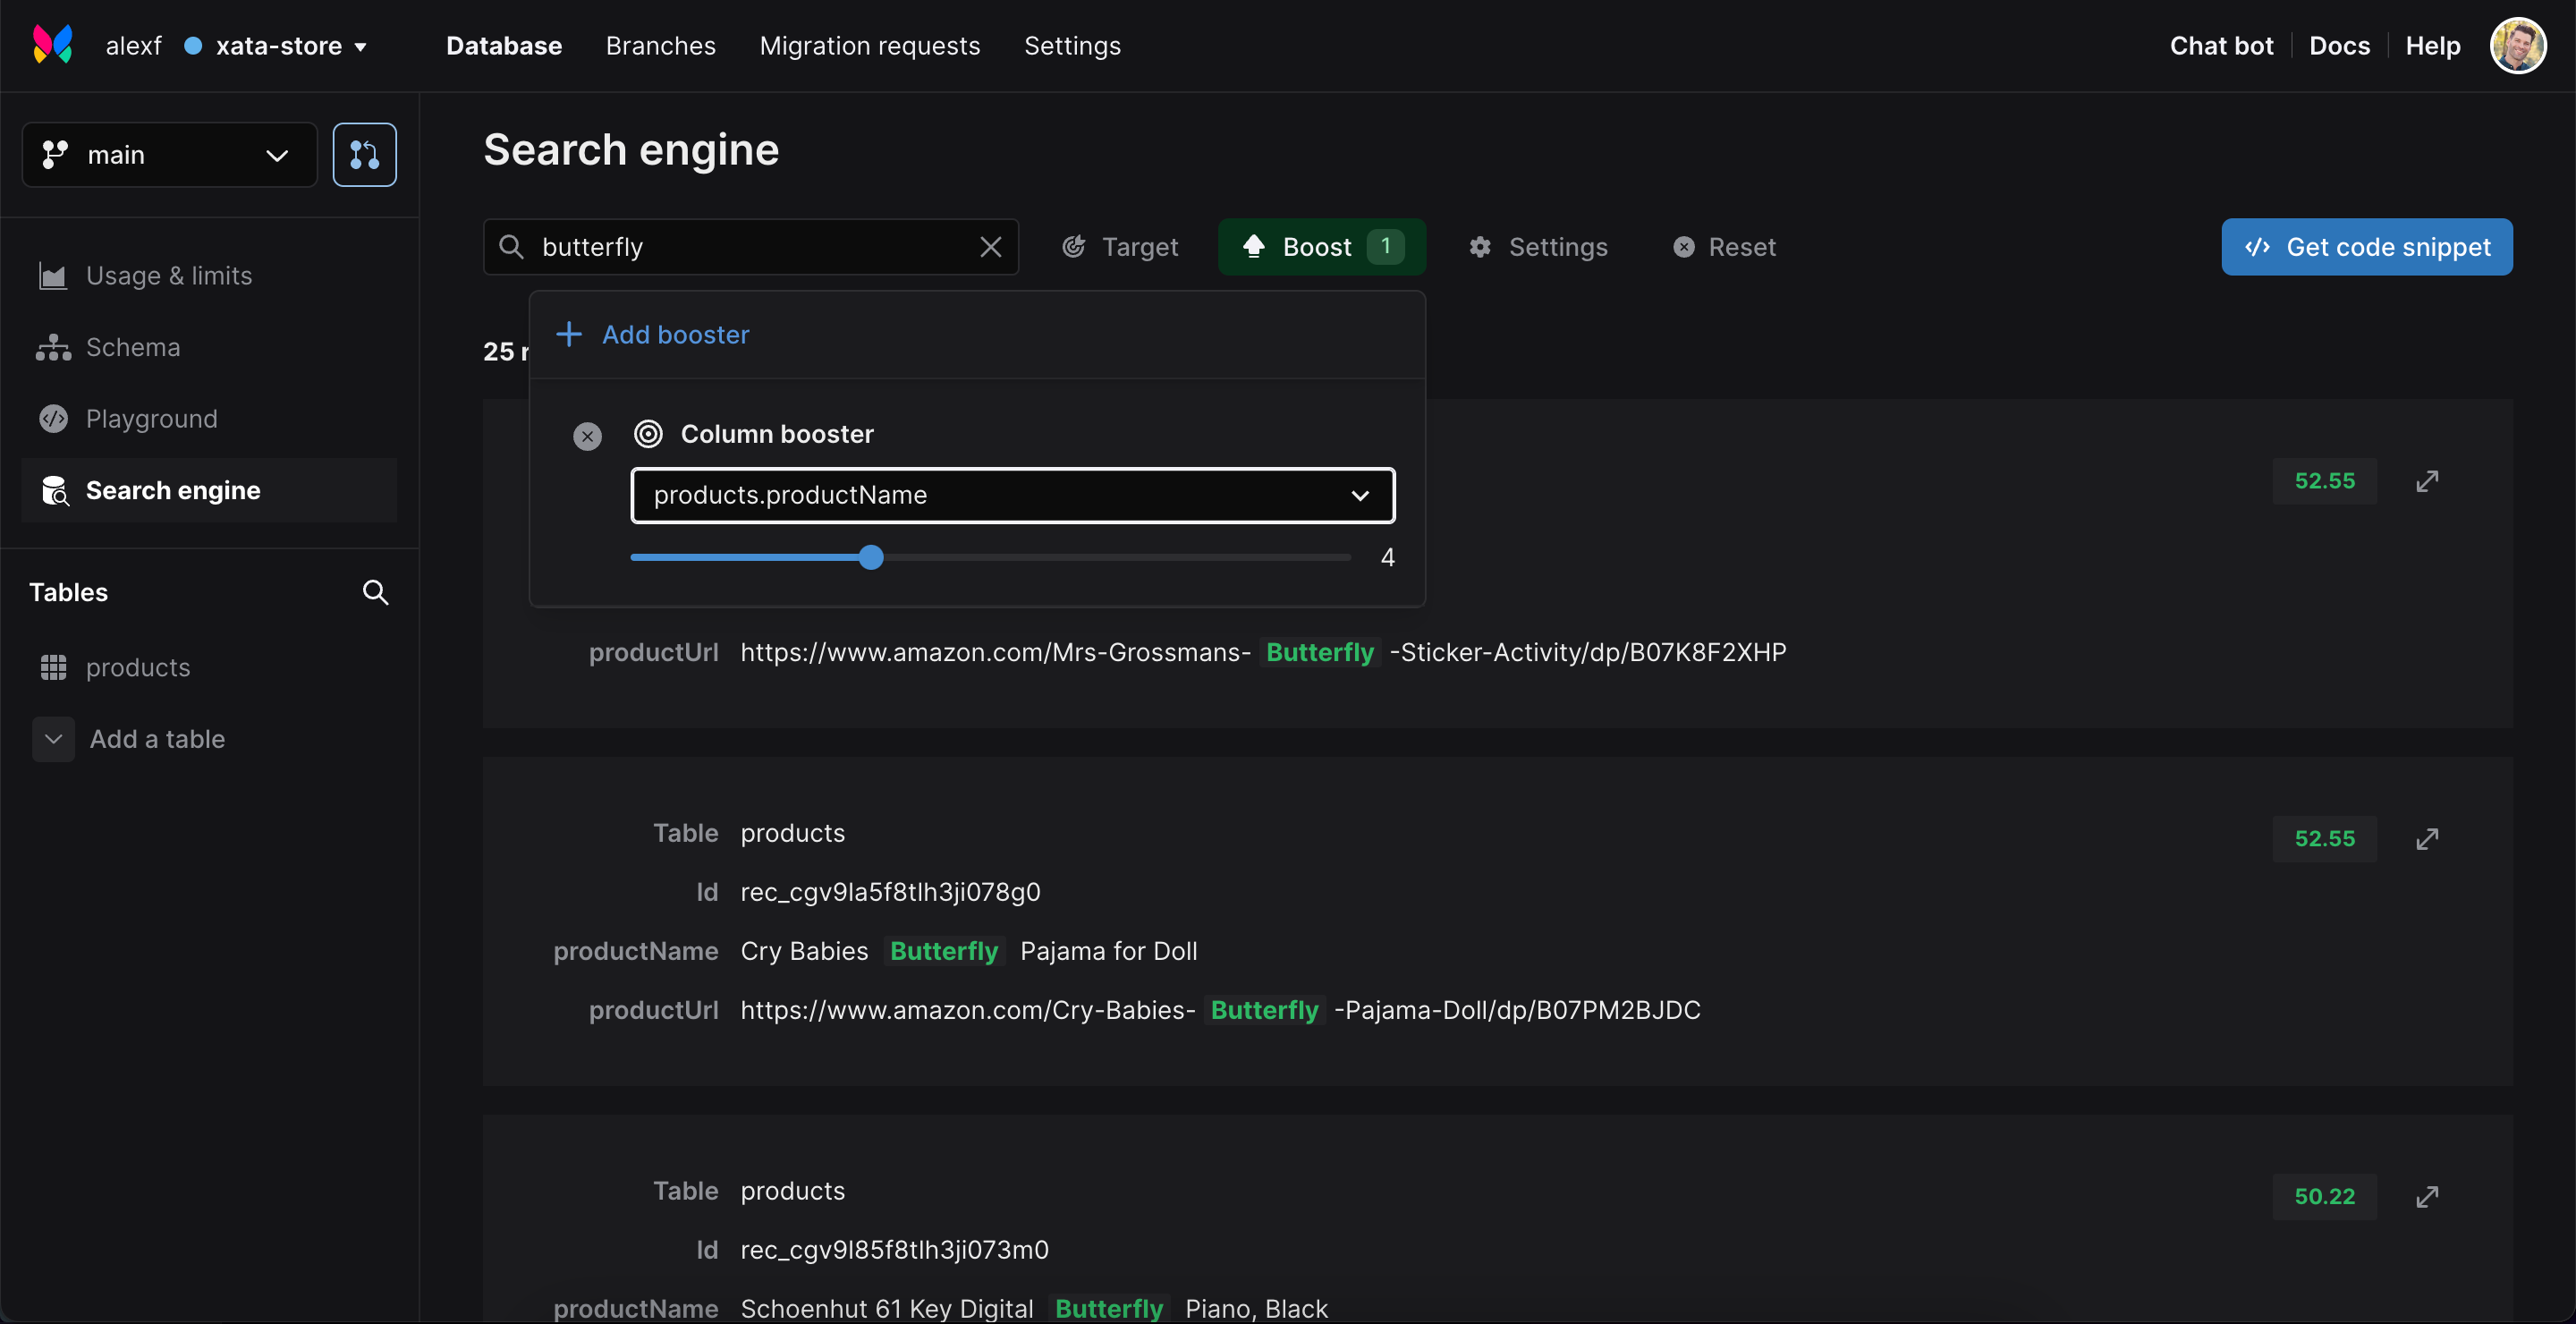Open the Chat bot link
This screenshot has width=2576, height=1324.
[x=2221, y=46]
